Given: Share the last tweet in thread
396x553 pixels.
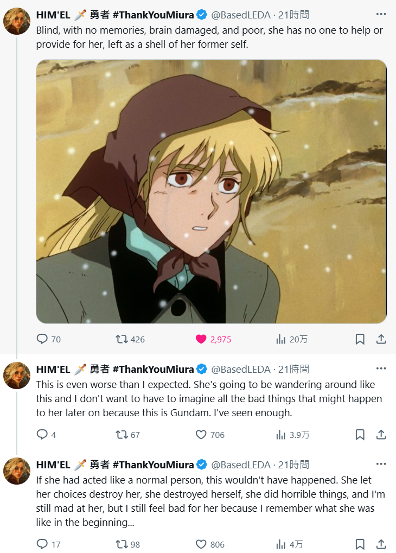Looking at the screenshot, I should tap(381, 544).
